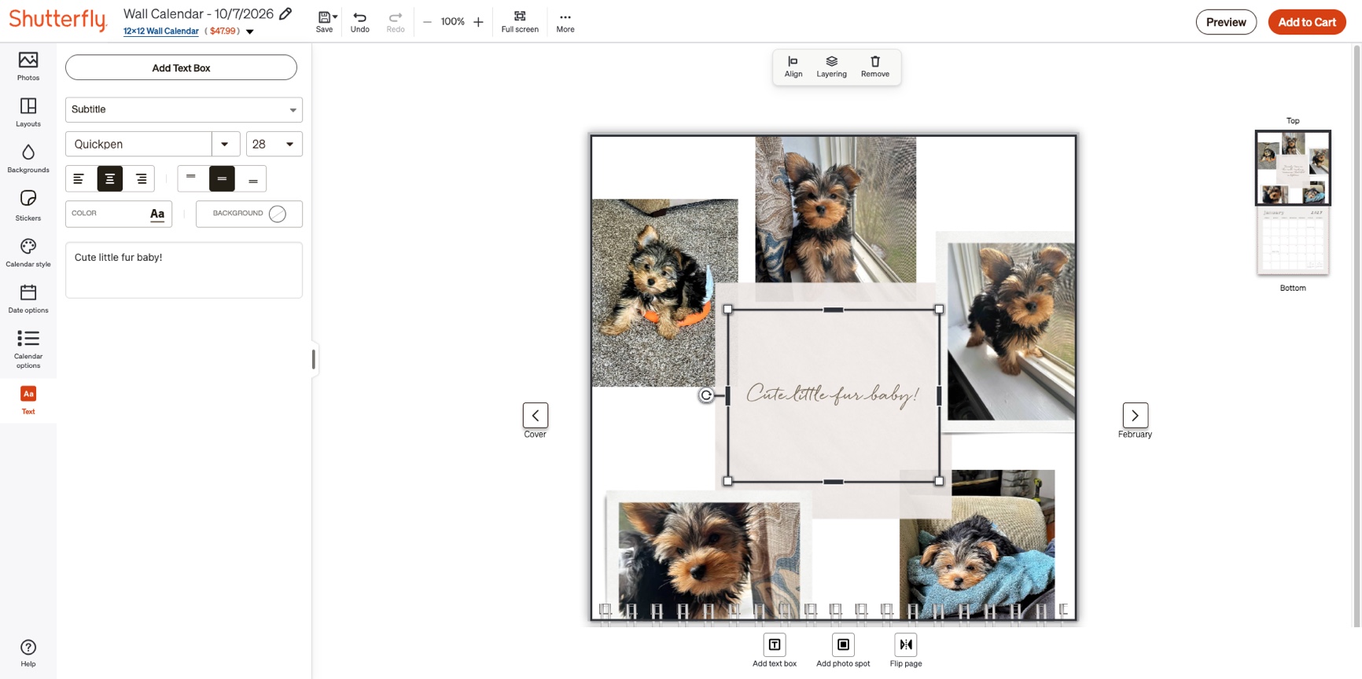Click the Redo arrow
This screenshot has width=1362, height=679.
click(396, 22)
